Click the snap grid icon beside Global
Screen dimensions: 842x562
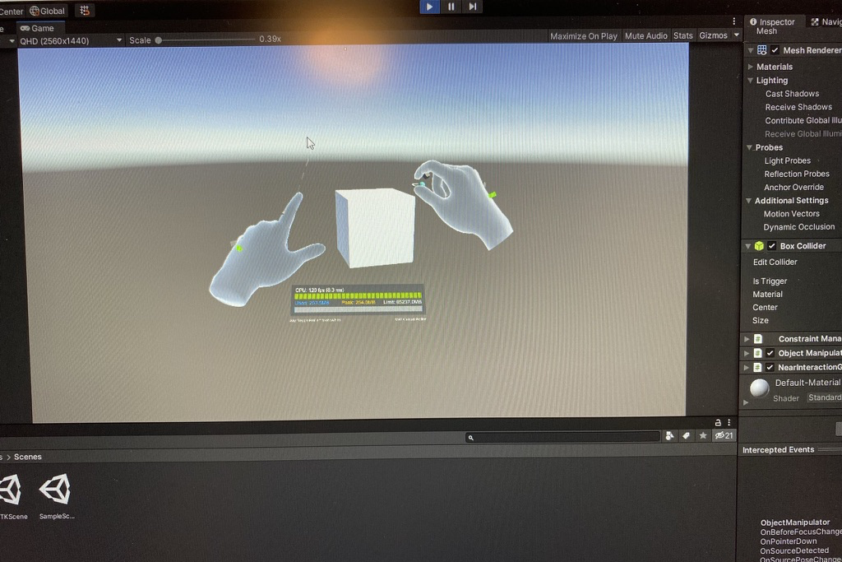point(84,11)
